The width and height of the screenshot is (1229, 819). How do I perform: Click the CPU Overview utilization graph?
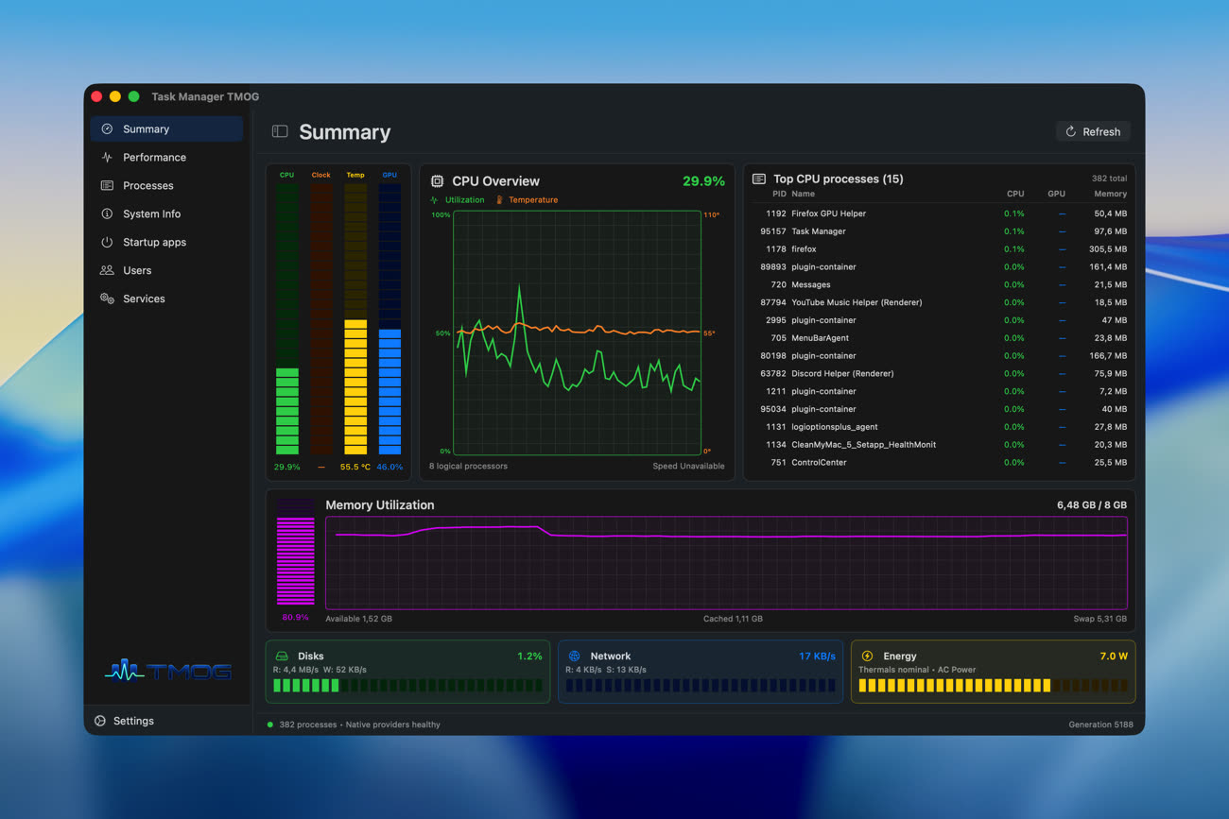click(x=577, y=333)
